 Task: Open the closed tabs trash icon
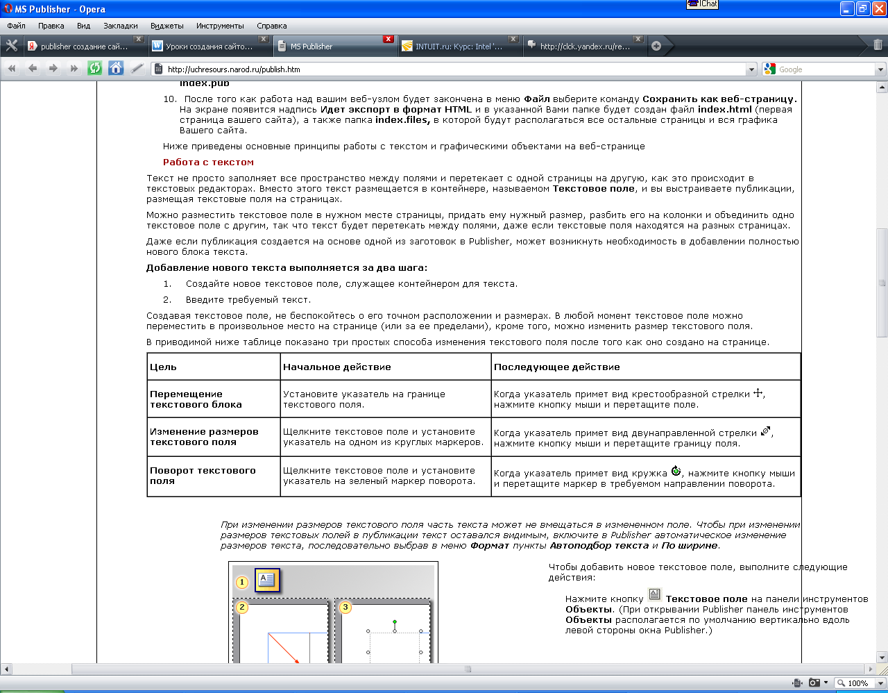click(x=878, y=45)
